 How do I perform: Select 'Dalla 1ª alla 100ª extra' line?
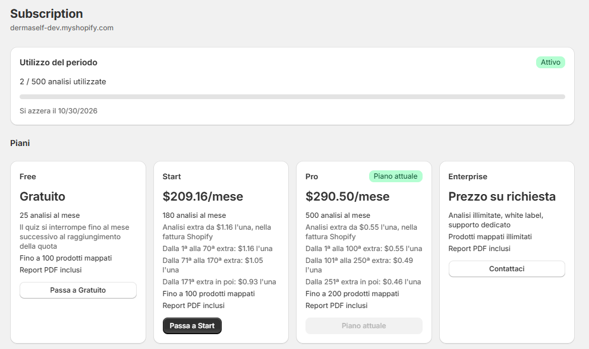pos(364,249)
